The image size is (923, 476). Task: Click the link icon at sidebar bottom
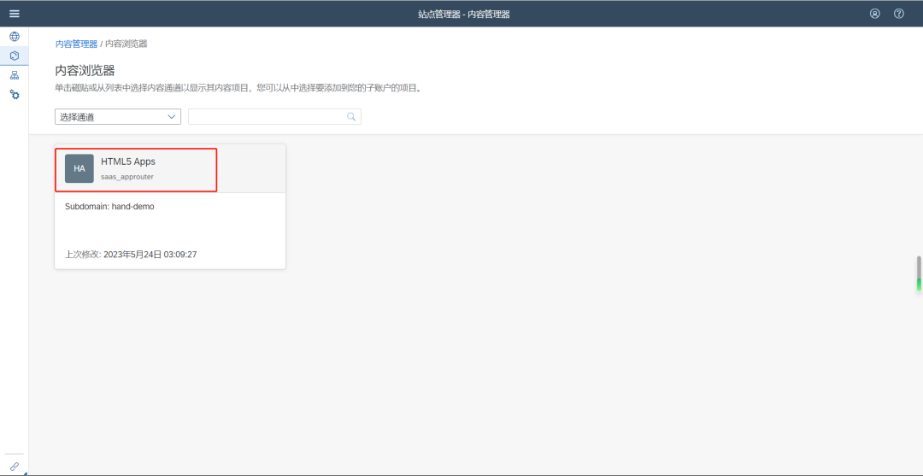click(15, 466)
